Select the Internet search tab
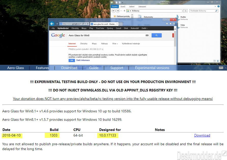The height and width of the screenshot is (160, 227). 72,44
